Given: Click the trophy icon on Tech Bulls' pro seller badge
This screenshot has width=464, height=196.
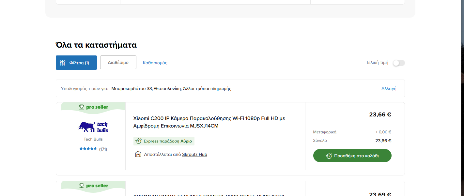Looking at the screenshot, I should tap(82, 107).
